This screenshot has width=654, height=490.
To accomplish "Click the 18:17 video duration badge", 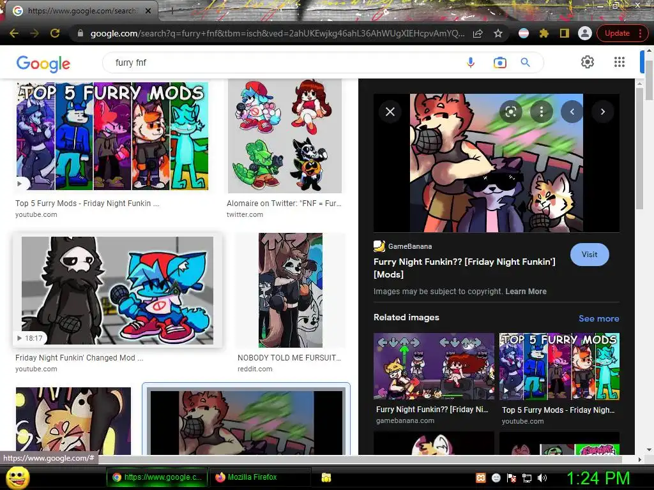I will 29,338.
